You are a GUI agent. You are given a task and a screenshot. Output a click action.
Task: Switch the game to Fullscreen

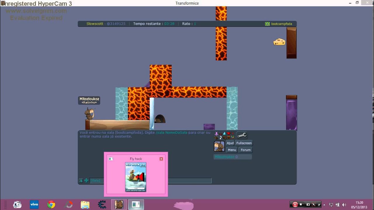click(x=244, y=143)
